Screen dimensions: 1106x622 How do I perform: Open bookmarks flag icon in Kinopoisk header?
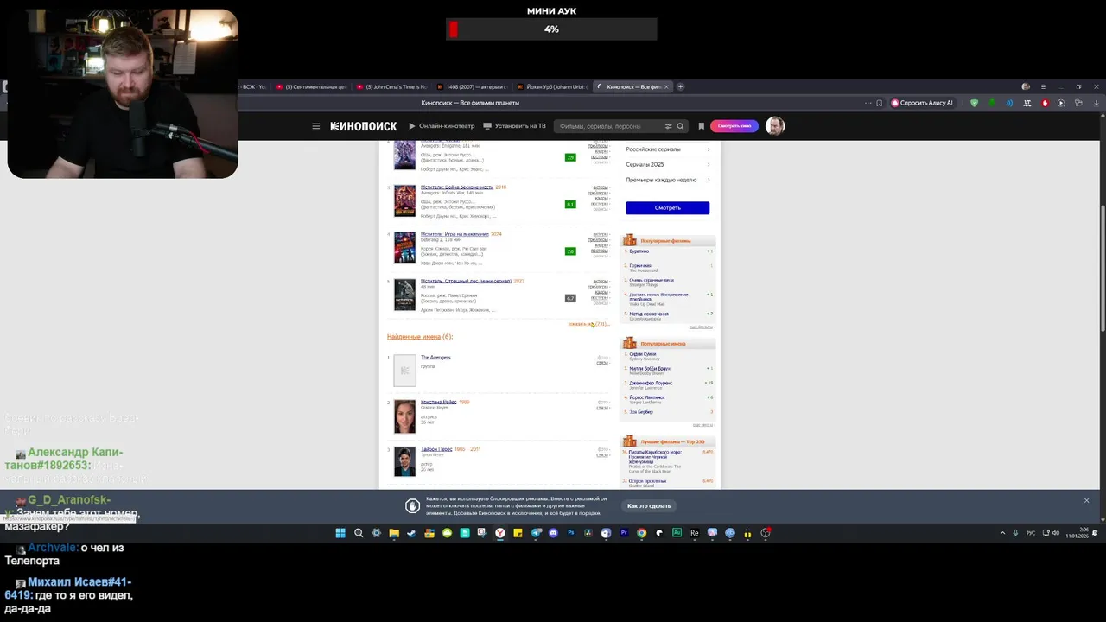(x=701, y=126)
